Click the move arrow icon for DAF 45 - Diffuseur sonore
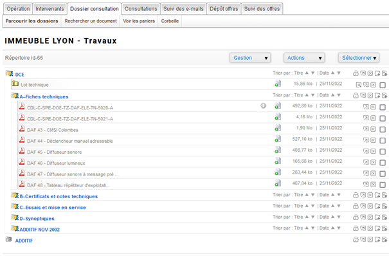 tap(366, 151)
